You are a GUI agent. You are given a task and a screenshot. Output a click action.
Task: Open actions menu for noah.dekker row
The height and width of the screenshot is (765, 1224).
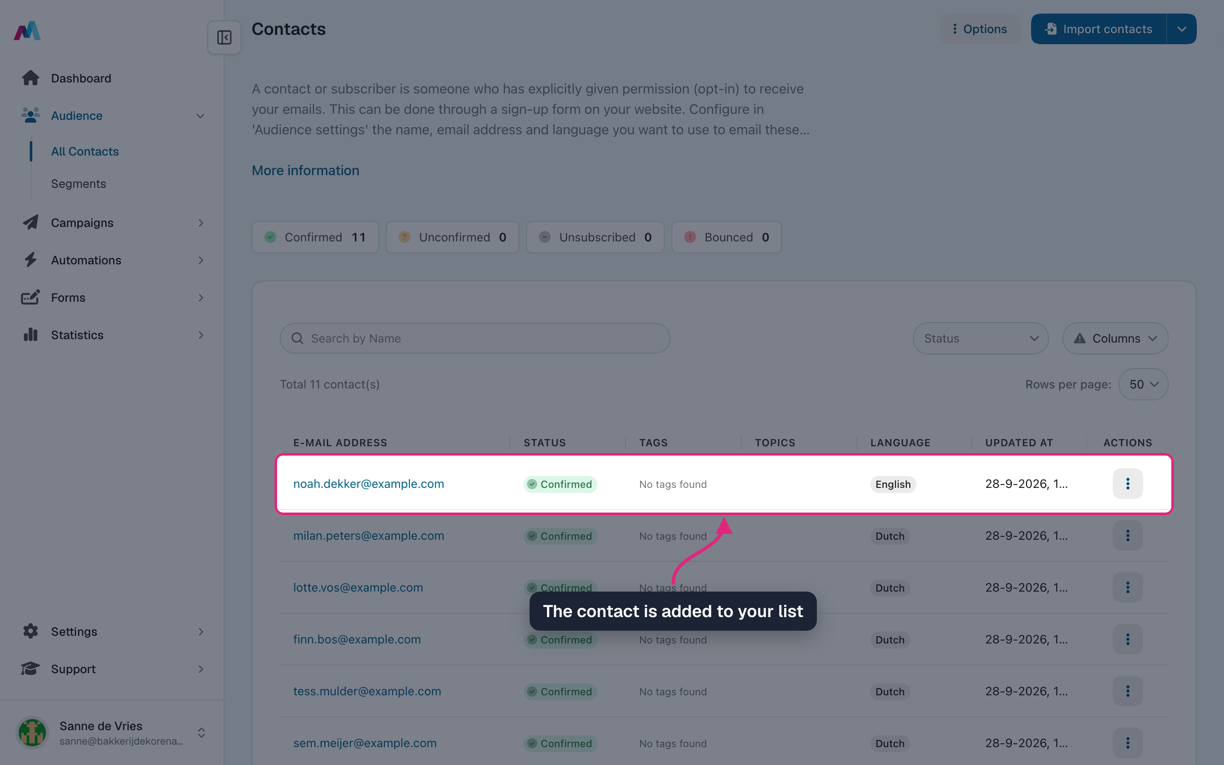(x=1128, y=484)
